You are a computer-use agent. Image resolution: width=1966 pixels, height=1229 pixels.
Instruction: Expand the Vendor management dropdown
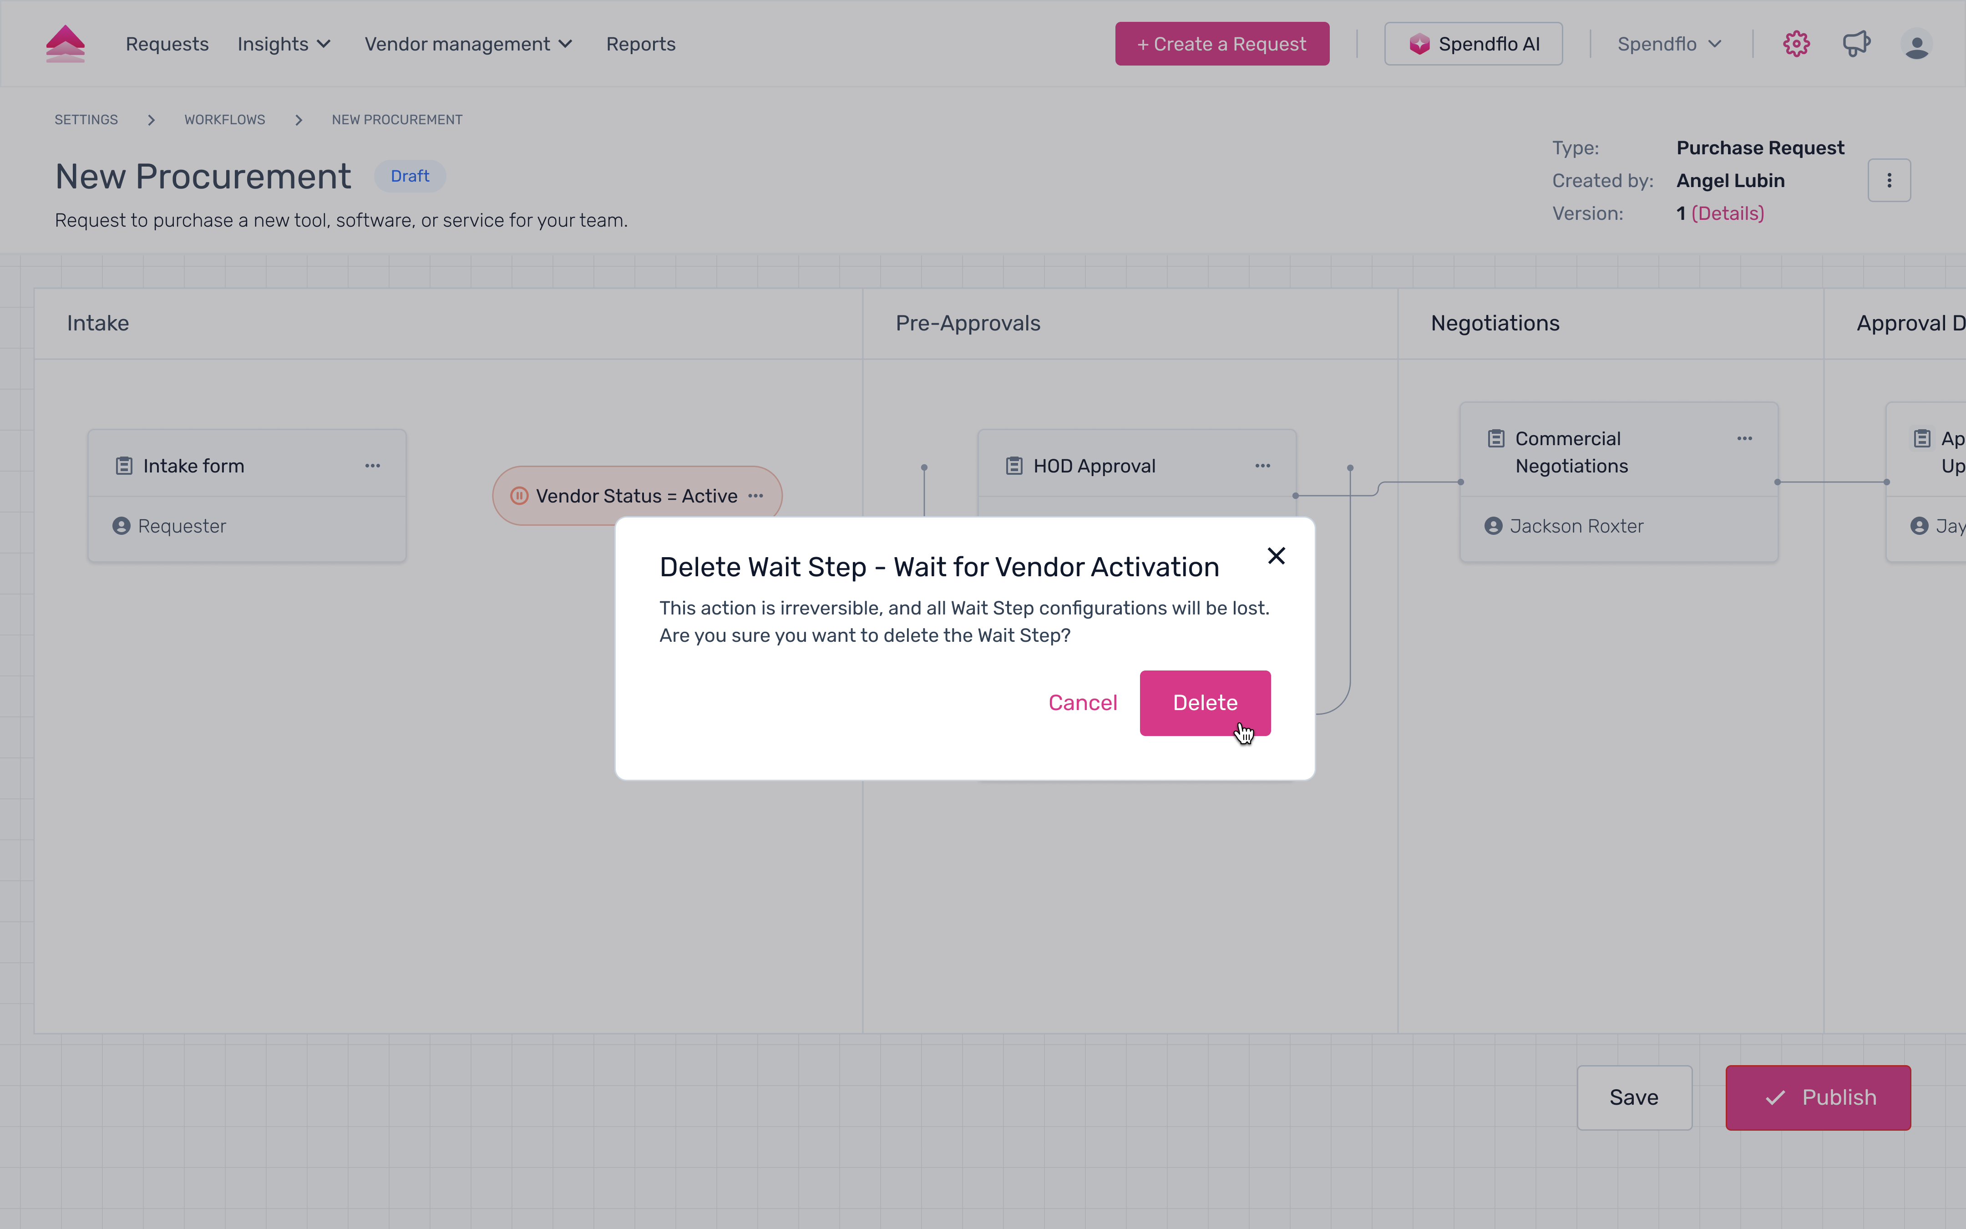click(x=468, y=44)
